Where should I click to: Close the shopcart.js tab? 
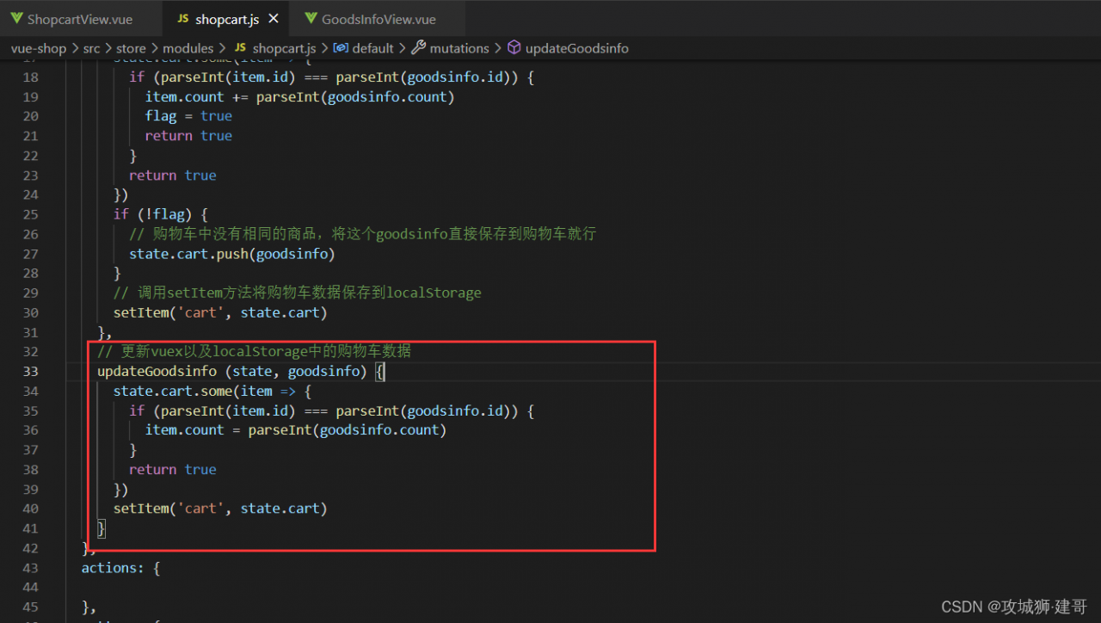point(274,19)
